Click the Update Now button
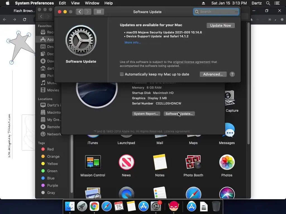This screenshot has width=286, height=214. pos(221,25)
